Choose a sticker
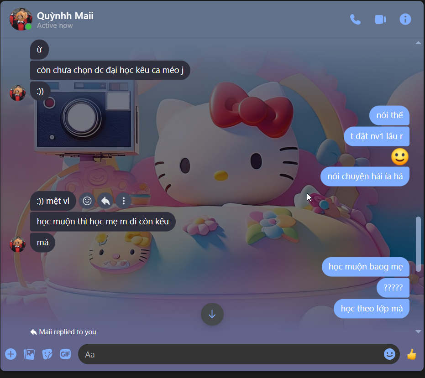This screenshot has width=425, height=378. coord(47,354)
